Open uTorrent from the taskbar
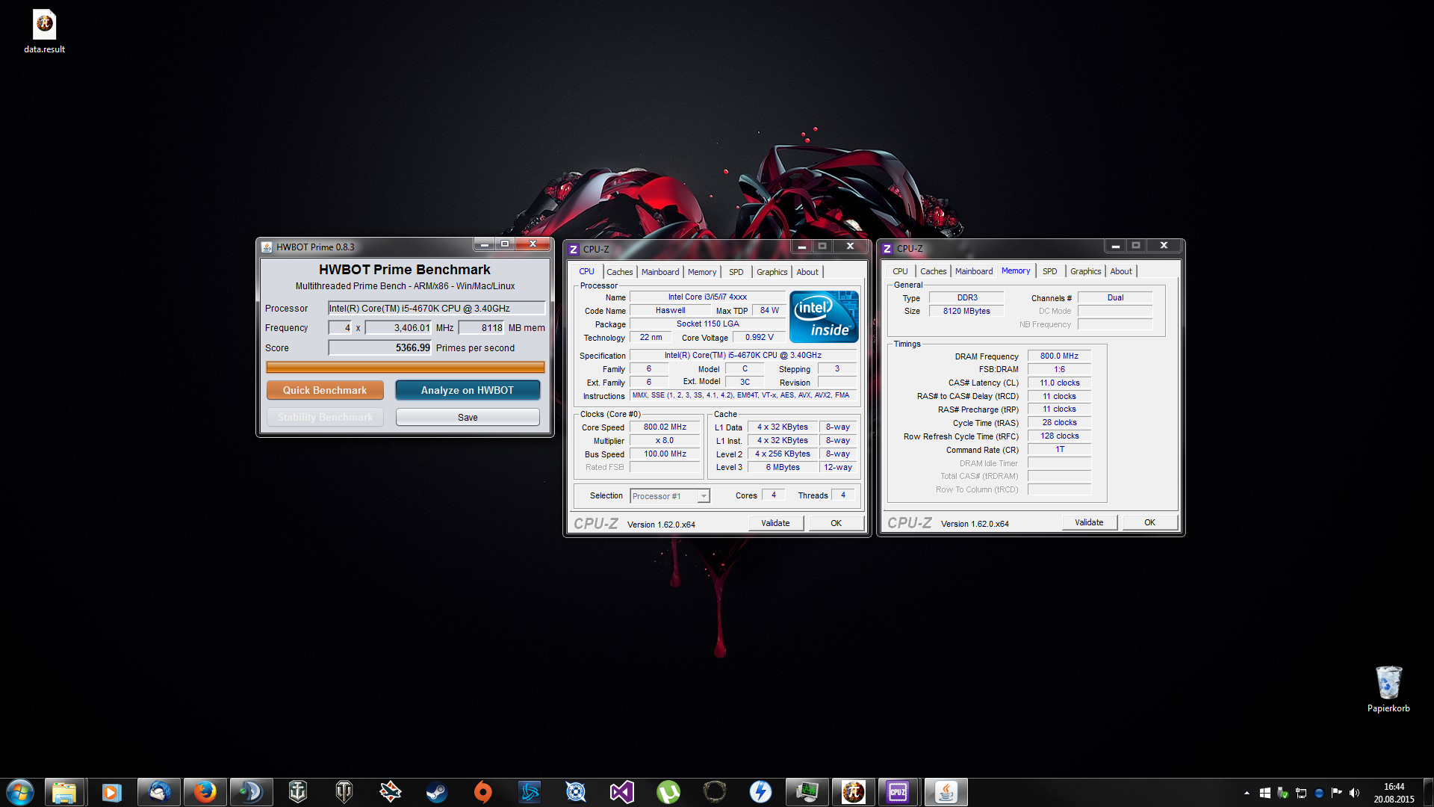This screenshot has height=807, width=1434. coord(668,792)
